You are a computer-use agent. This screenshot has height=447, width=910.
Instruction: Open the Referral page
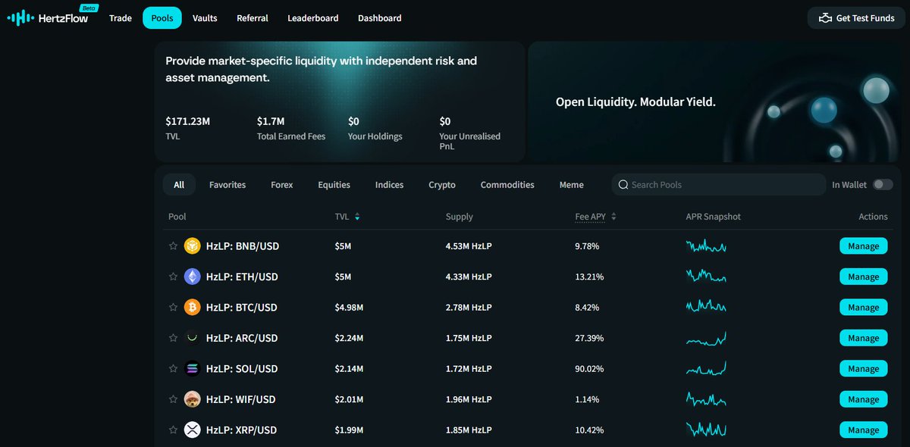tap(253, 18)
